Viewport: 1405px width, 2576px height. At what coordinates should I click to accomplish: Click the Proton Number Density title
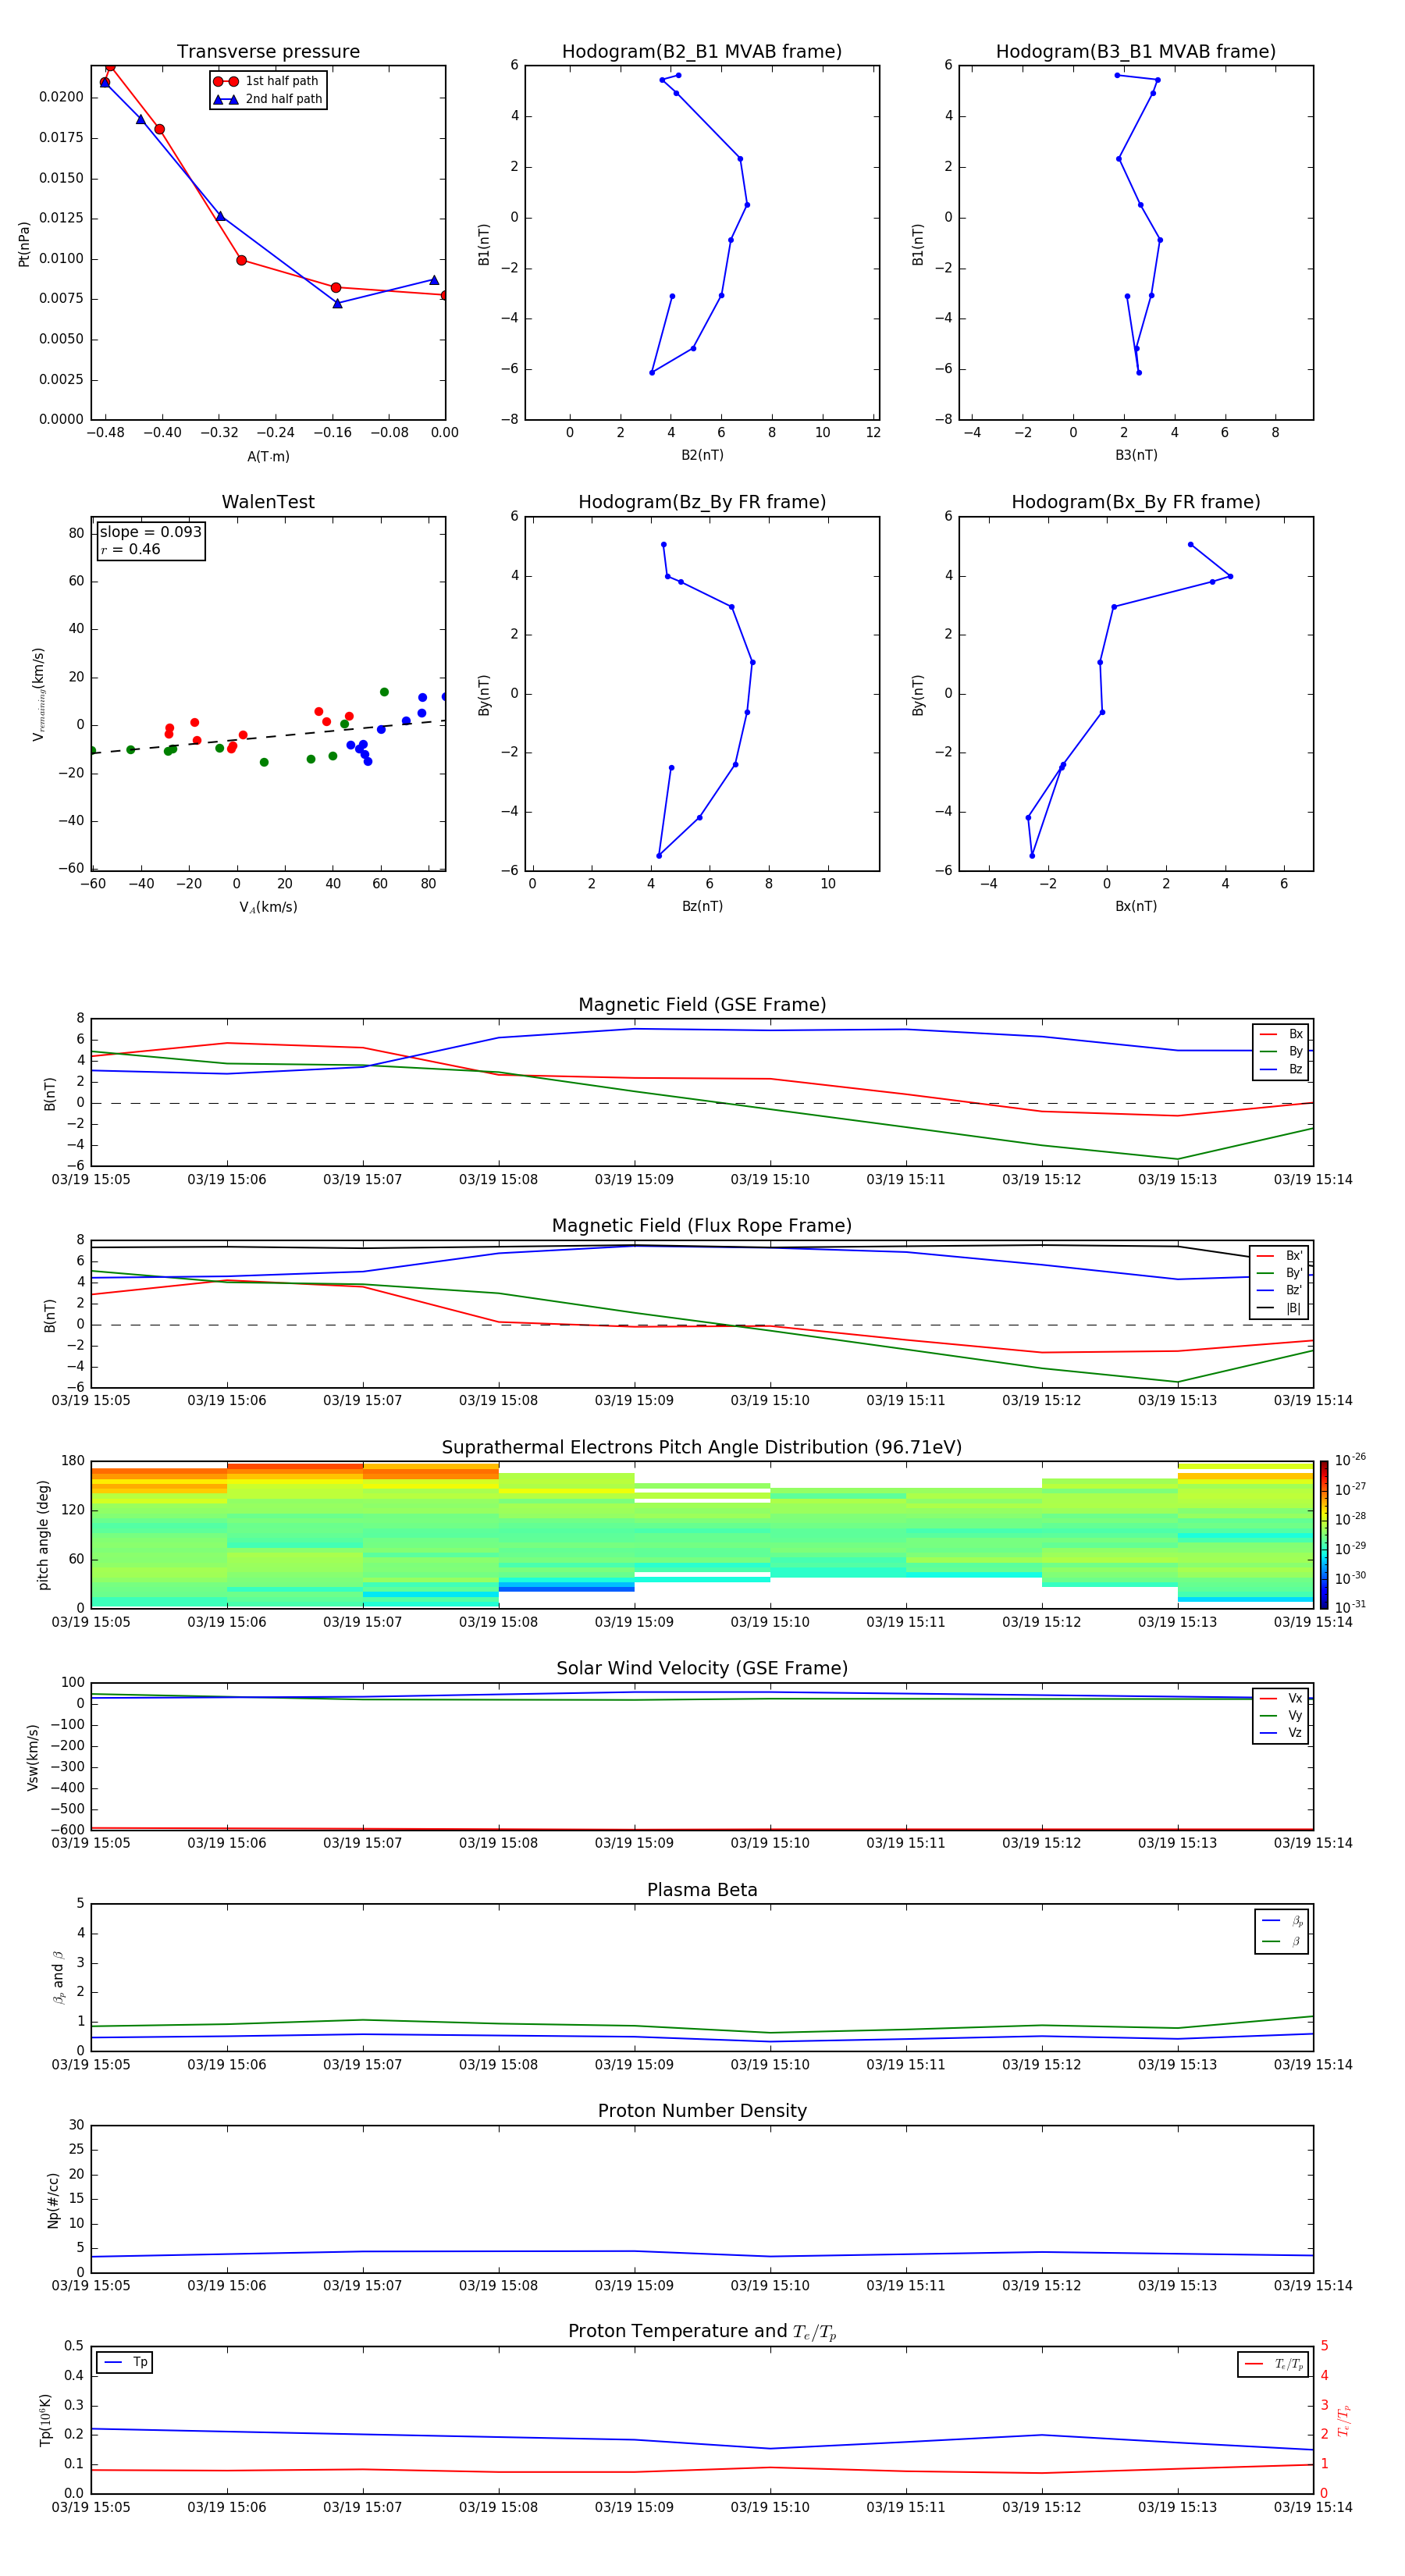pos(702,2111)
